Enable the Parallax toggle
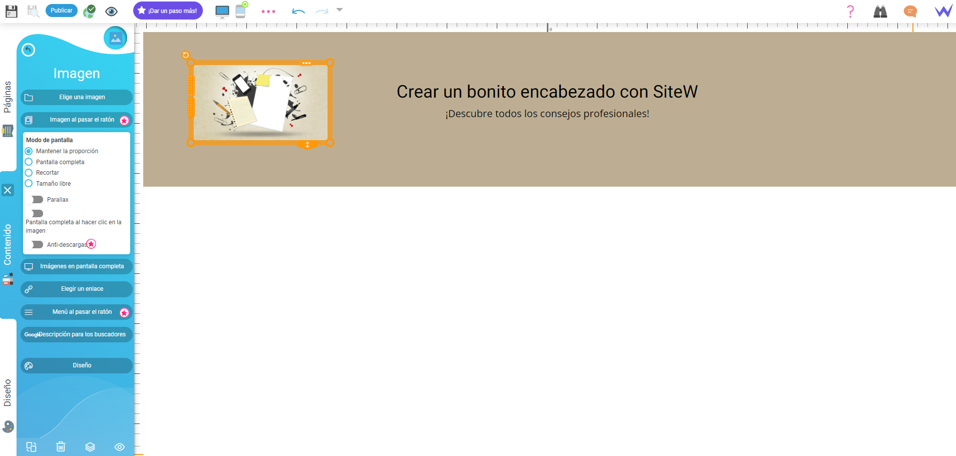 click(x=37, y=200)
